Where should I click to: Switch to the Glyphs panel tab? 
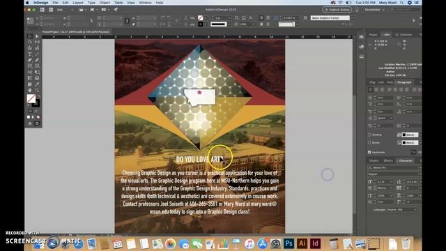374,160
